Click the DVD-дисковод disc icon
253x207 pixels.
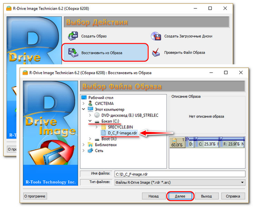[x=97, y=115]
